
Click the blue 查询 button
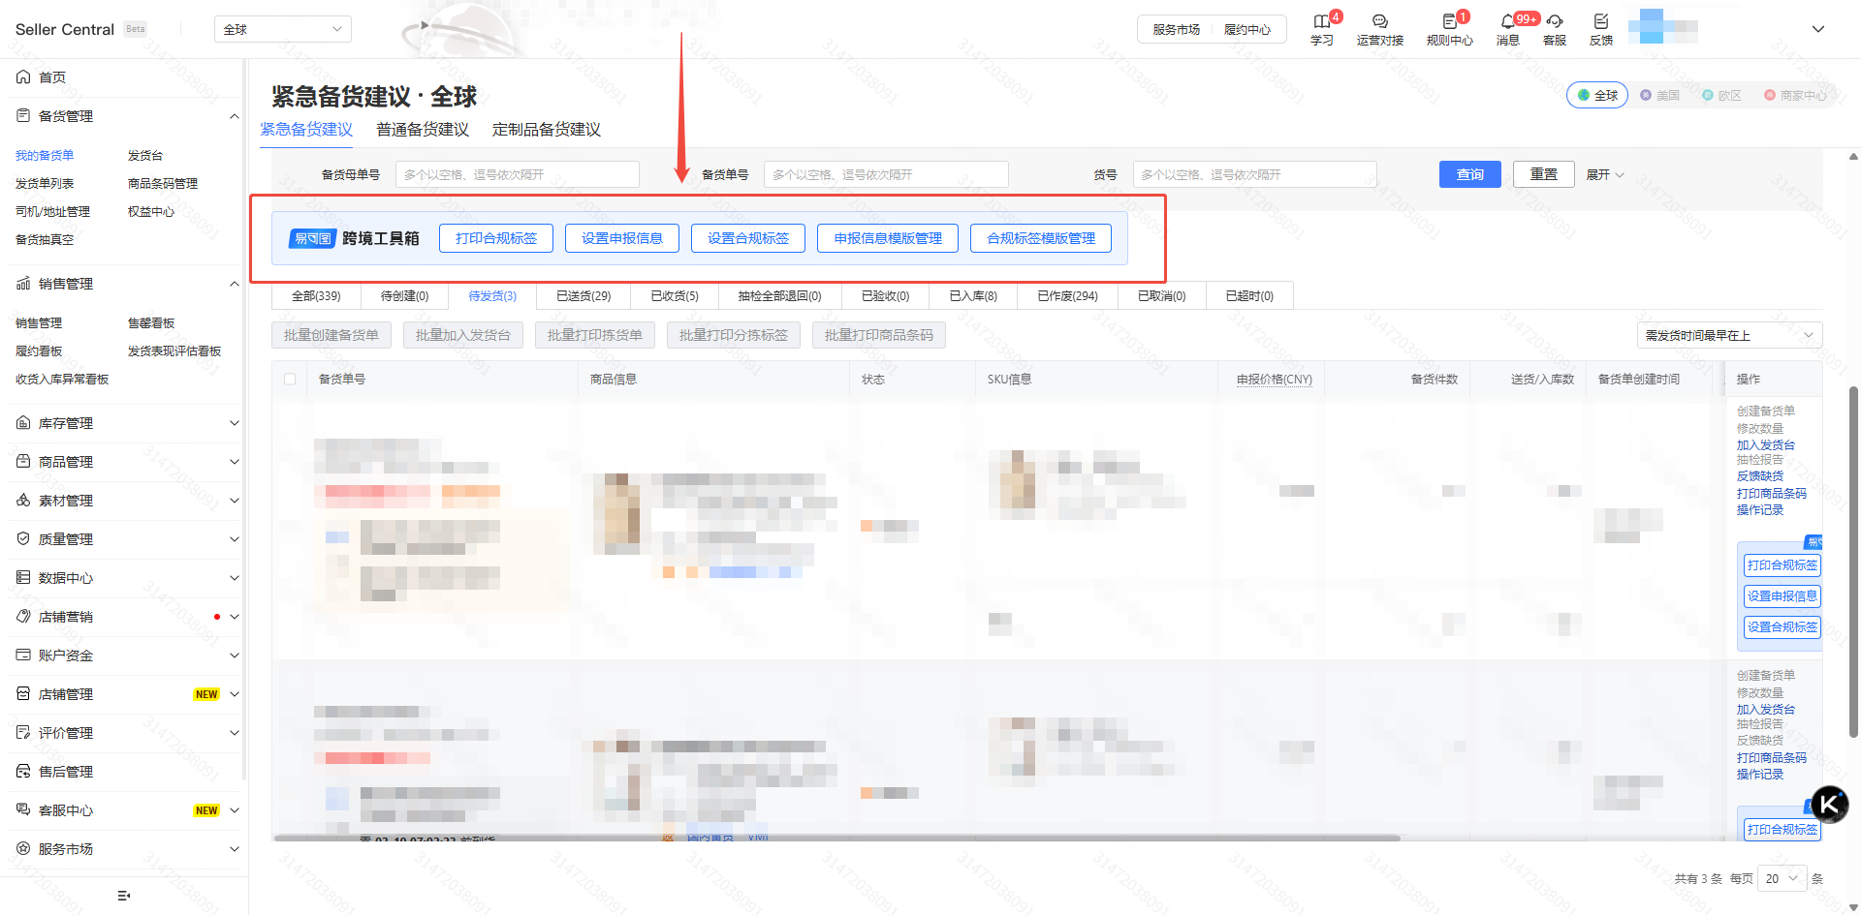(1470, 174)
